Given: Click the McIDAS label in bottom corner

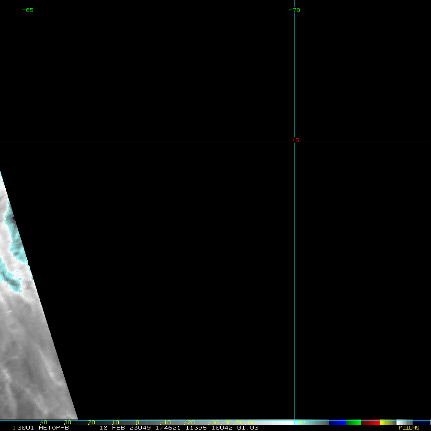Looking at the screenshot, I should click(x=409, y=428).
